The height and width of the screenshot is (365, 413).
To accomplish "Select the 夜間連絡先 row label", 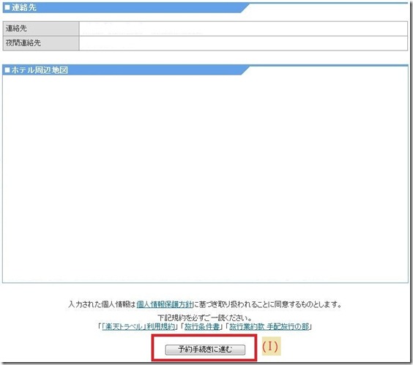I will (41, 43).
